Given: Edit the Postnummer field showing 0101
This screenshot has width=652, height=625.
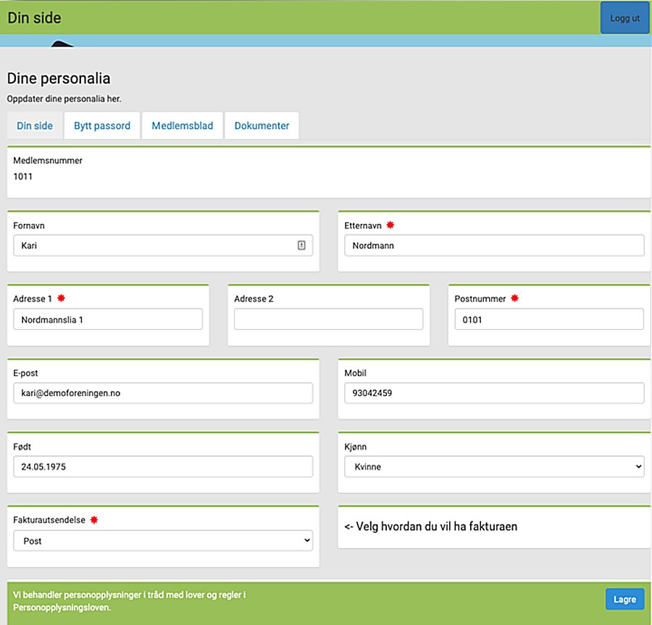Looking at the screenshot, I should [x=549, y=319].
